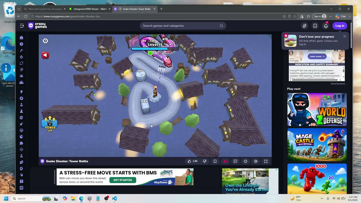Activate the Power Up video bonus

[50, 124]
